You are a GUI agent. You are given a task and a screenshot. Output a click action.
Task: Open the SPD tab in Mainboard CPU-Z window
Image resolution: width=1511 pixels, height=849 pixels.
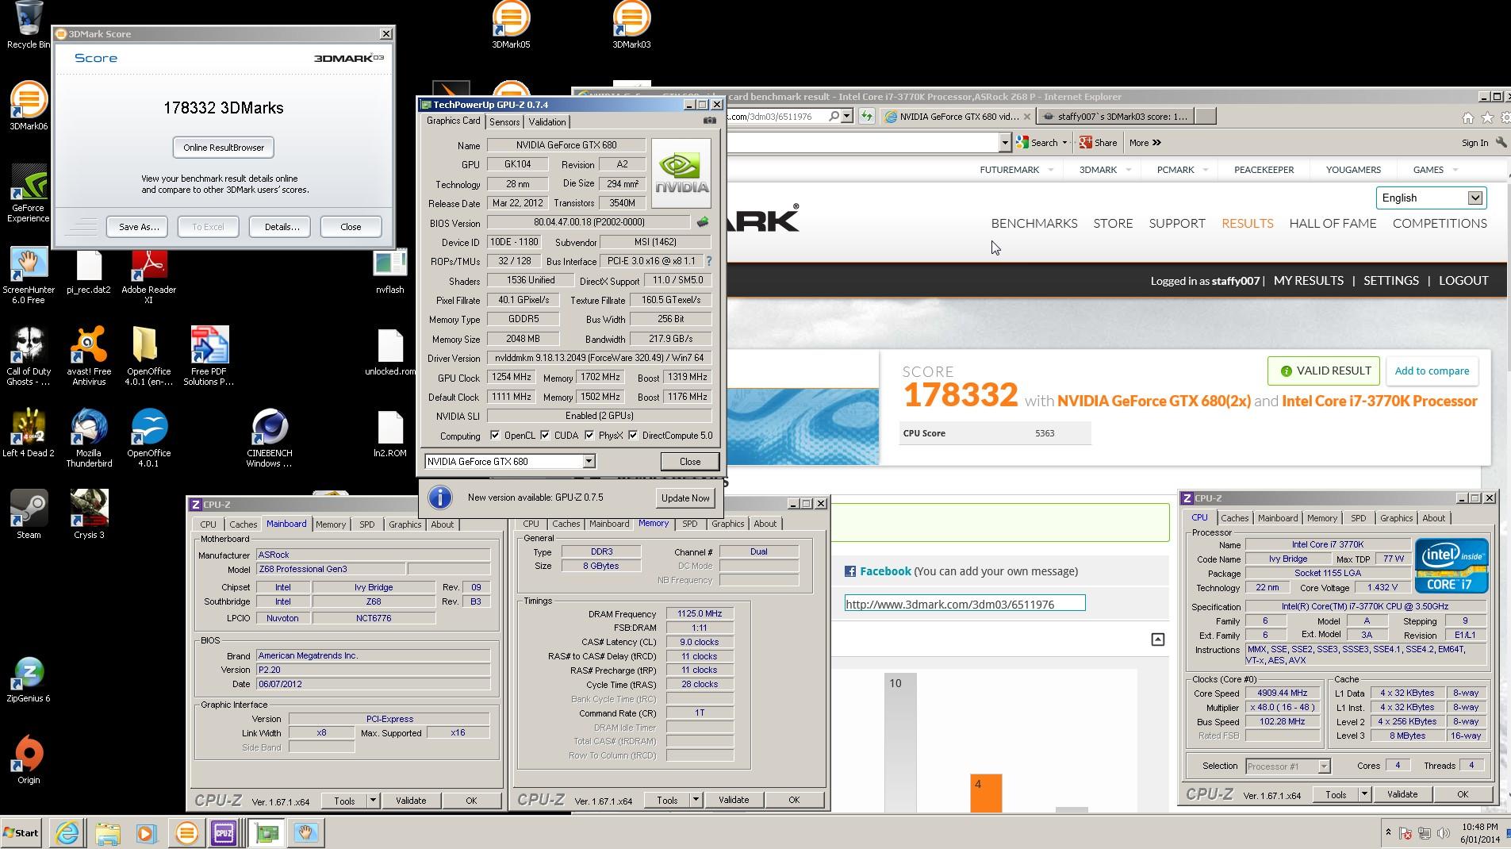coord(366,524)
